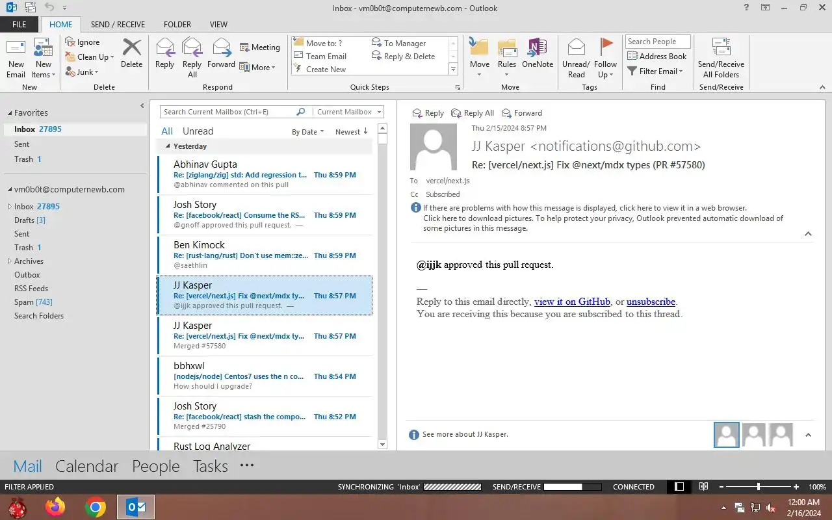Go to Calendar in navigation bar
The width and height of the screenshot is (832, 520).
tap(86, 466)
